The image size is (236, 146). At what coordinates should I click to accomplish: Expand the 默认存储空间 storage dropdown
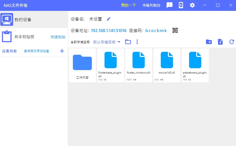point(107,42)
